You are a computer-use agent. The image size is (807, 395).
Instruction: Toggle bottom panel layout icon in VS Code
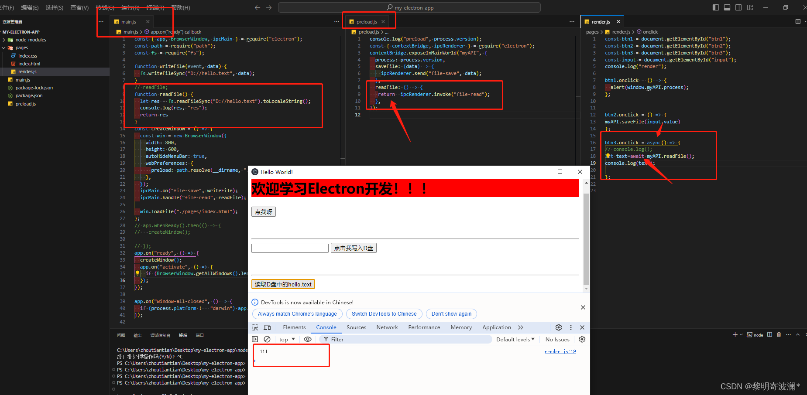tap(727, 7)
